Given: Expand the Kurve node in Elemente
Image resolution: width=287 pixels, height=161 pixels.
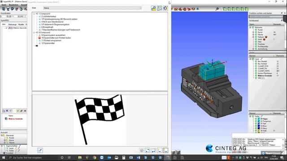Looking at the screenshot, I should [x=253, y=32].
